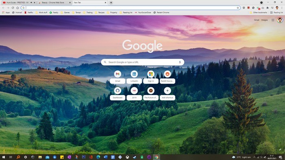
Task: Open The Future of shortcut tile
Action: pyautogui.click(x=151, y=94)
